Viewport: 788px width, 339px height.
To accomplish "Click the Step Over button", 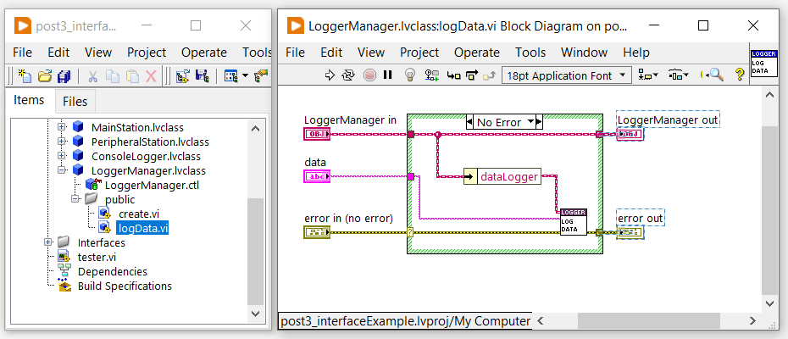I will tap(471, 75).
